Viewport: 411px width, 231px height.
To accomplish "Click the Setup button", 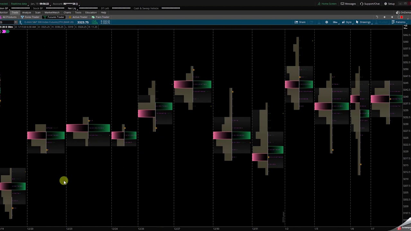I will (389, 4).
